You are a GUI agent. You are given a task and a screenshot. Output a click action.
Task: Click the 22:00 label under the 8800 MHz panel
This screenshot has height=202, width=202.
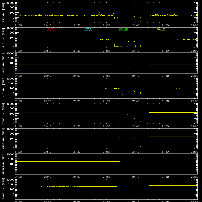pyautogui.click(x=194, y=177)
